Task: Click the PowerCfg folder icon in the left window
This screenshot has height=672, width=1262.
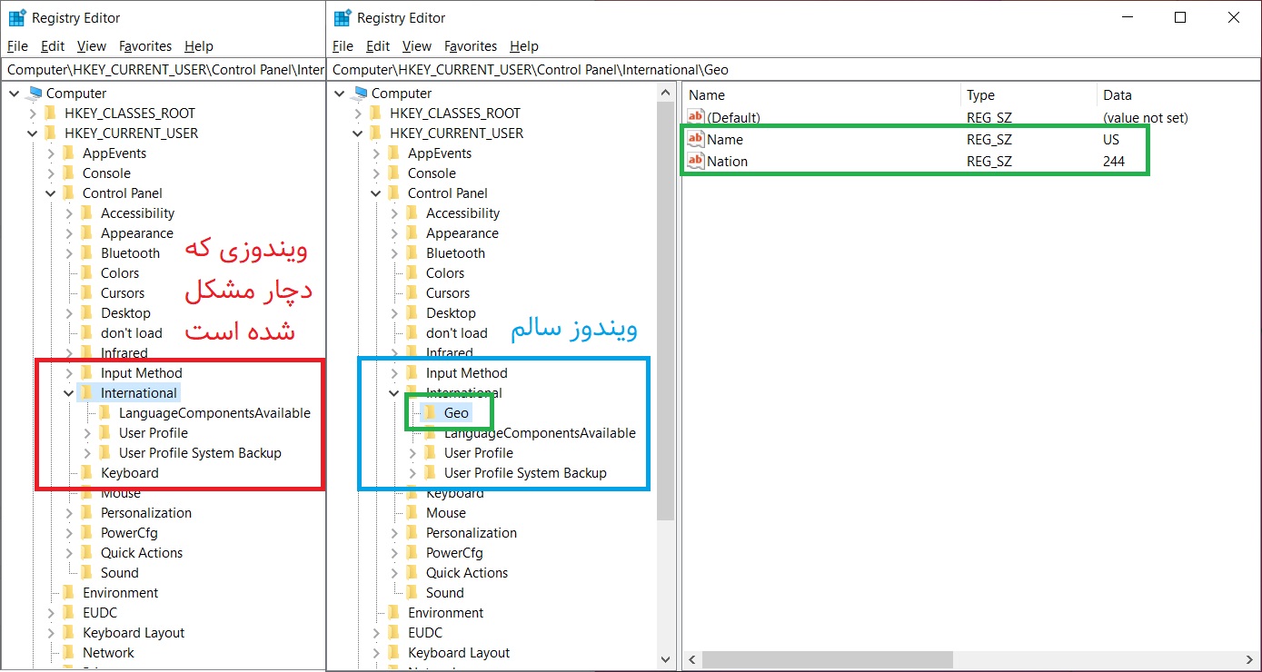Action: click(x=88, y=533)
